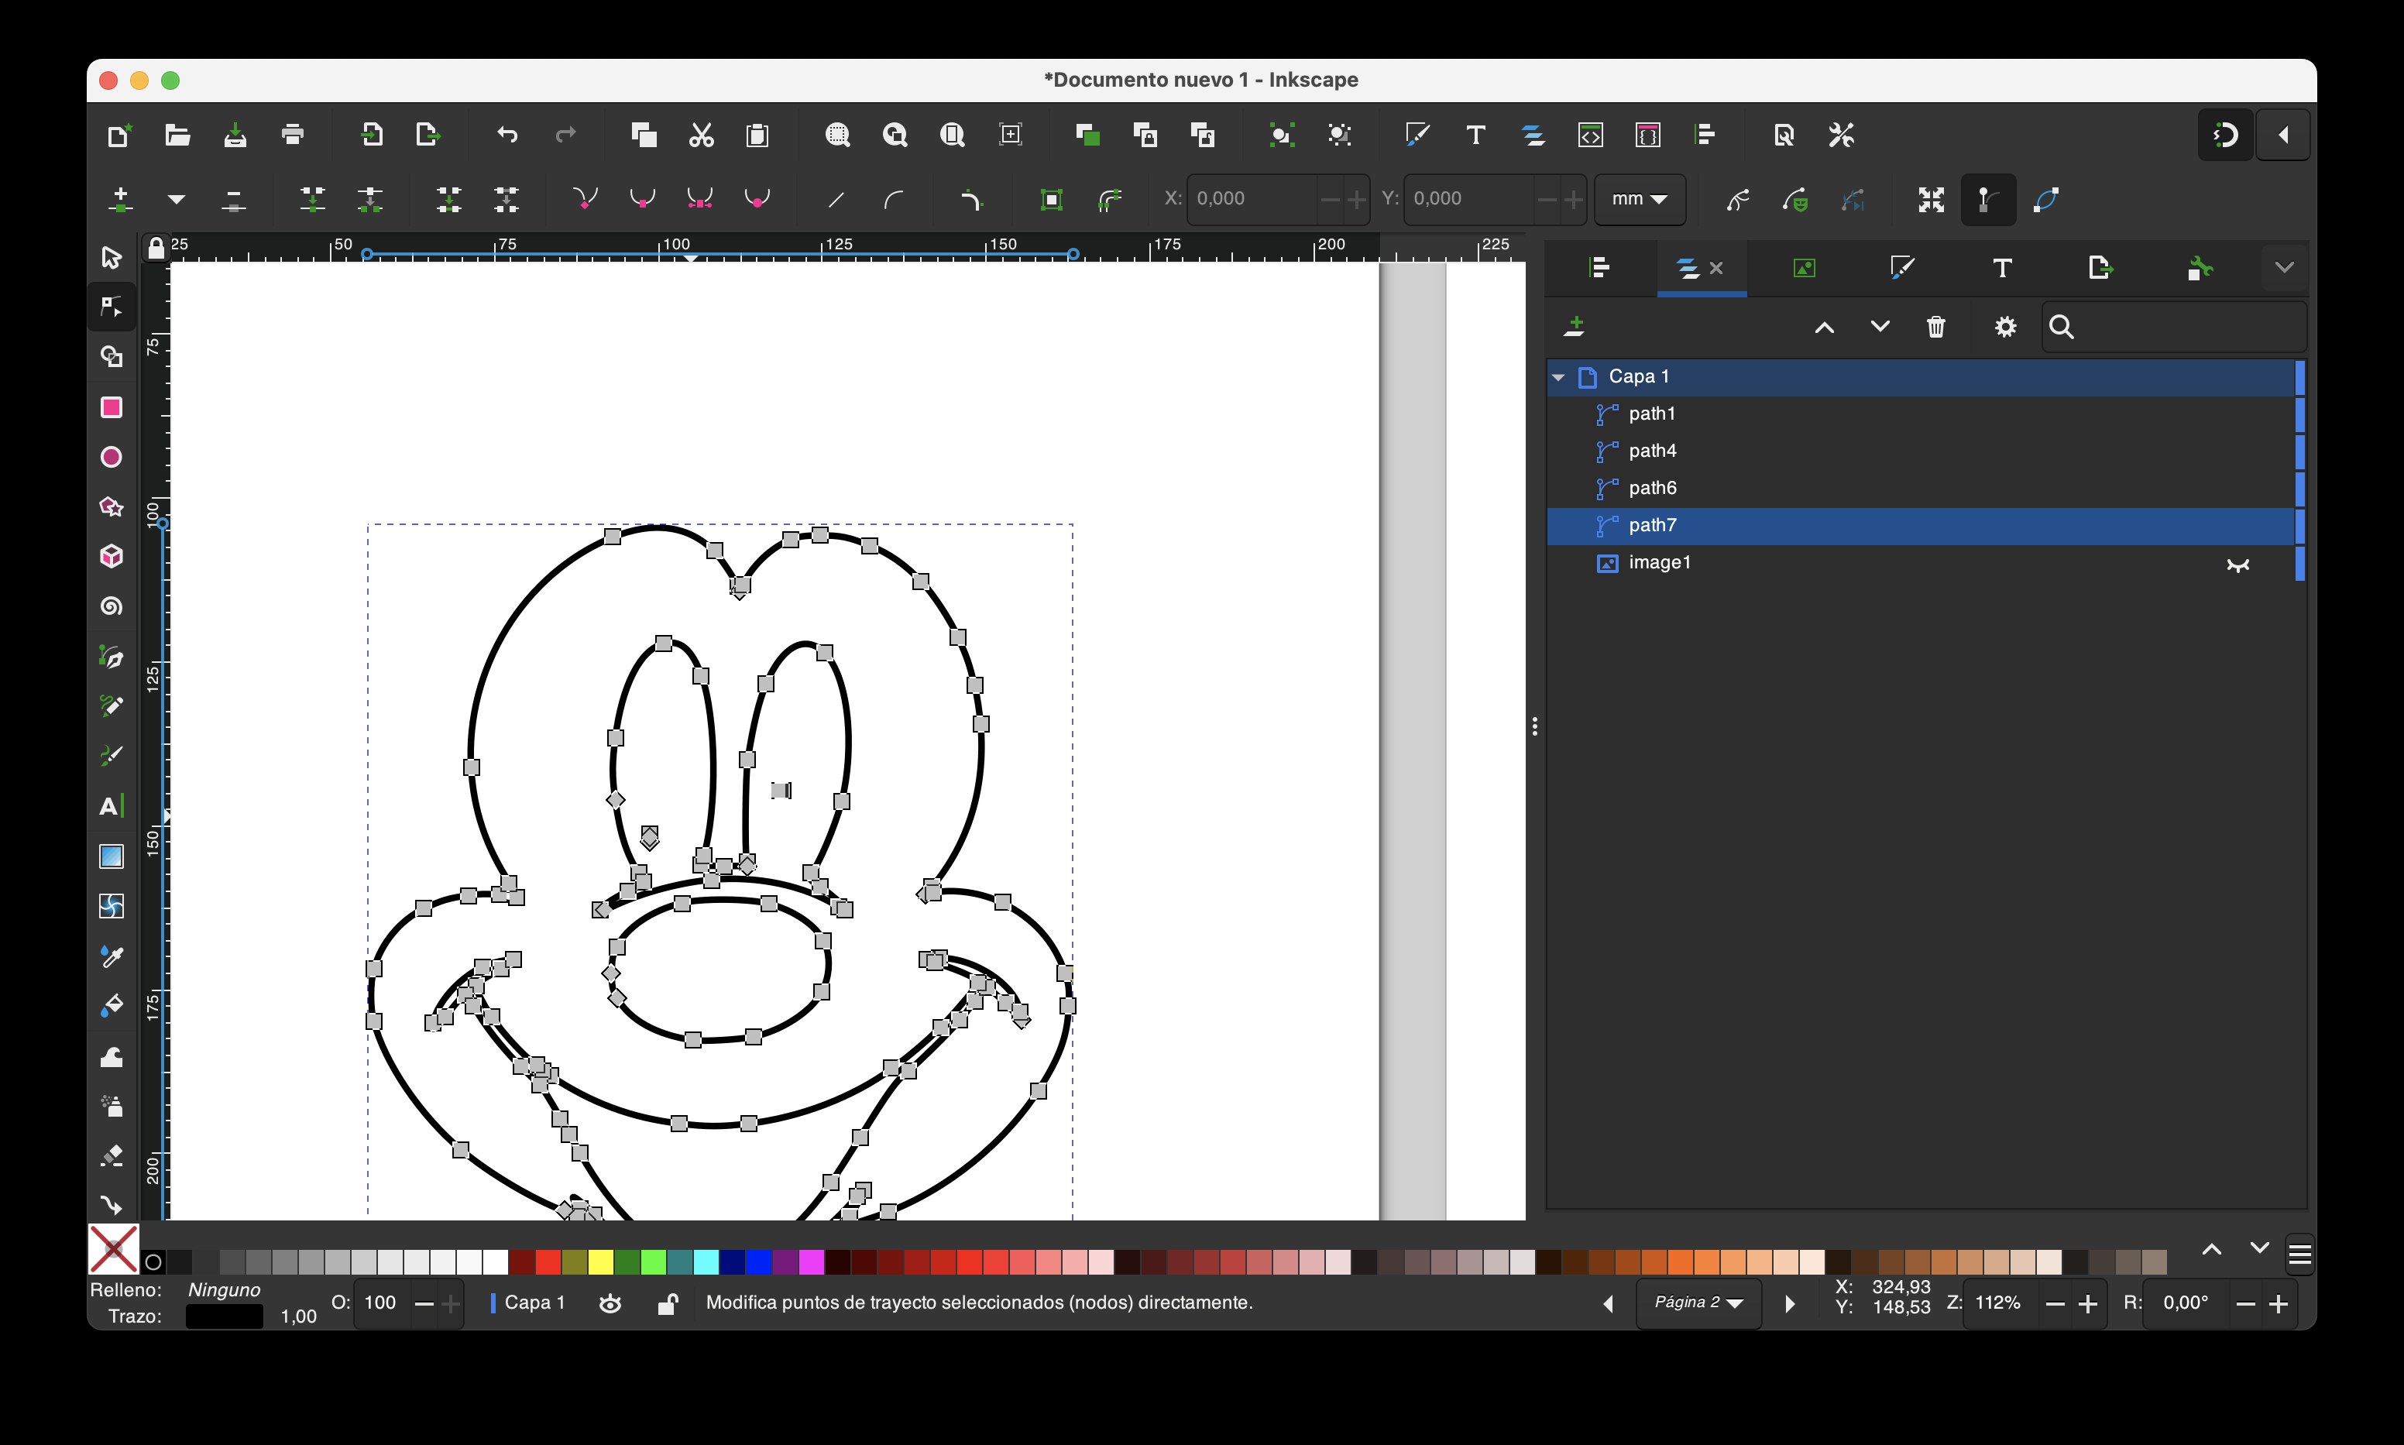This screenshot has height=1445, width=2404.
Task: Toggle Capa 1 layer lock in status bar
Action: [668, 1303]
